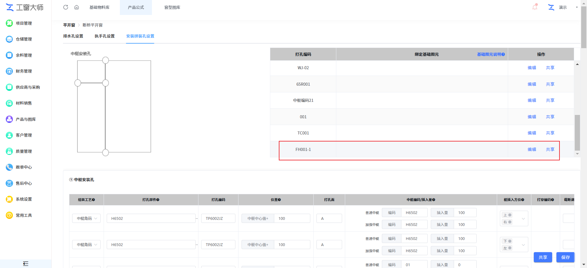Viewport: 587px width, 268px height.
Task: Click 编辑 link for FH001-1 row
Action: click(x=532, y=149)
